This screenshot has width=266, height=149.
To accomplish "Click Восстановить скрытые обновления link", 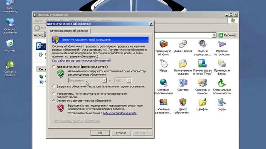I will [76, 121].
